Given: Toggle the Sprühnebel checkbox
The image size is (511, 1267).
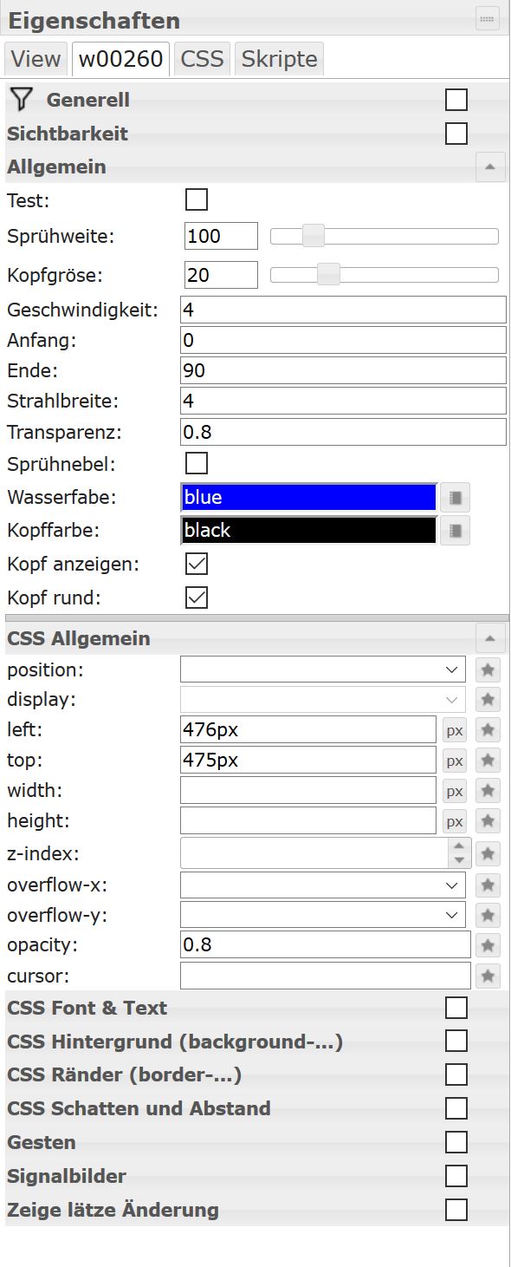Looking at the screenshot, I should 197,462.
